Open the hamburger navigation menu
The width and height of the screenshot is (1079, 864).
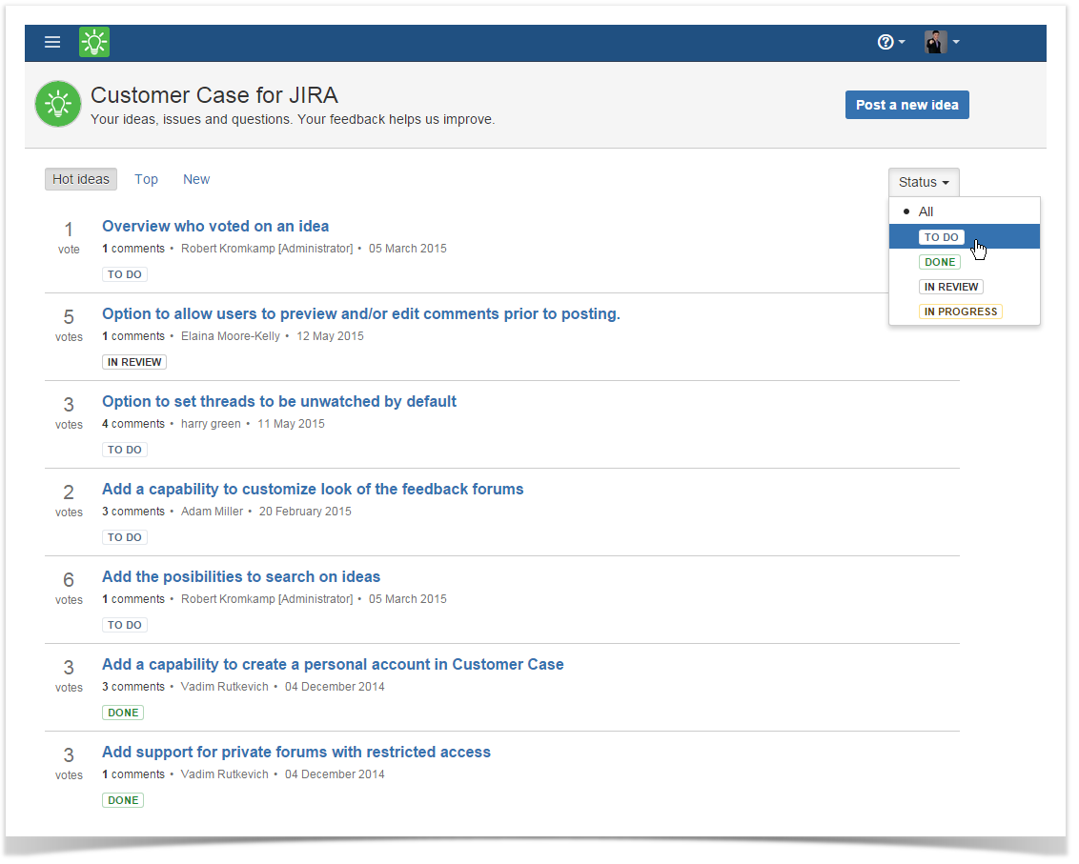[52, 42]
